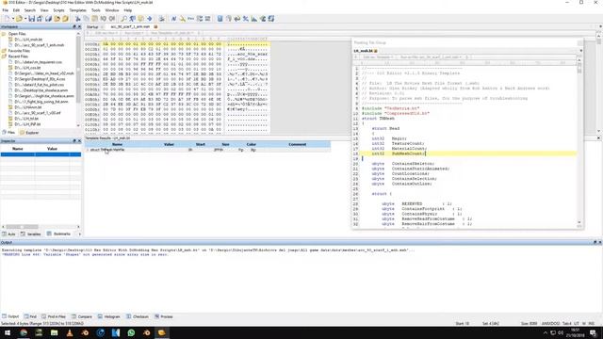The width and height of the screenshot is (603, 339).
Task: Open the Checksum bottom tab
Action: 138,316
